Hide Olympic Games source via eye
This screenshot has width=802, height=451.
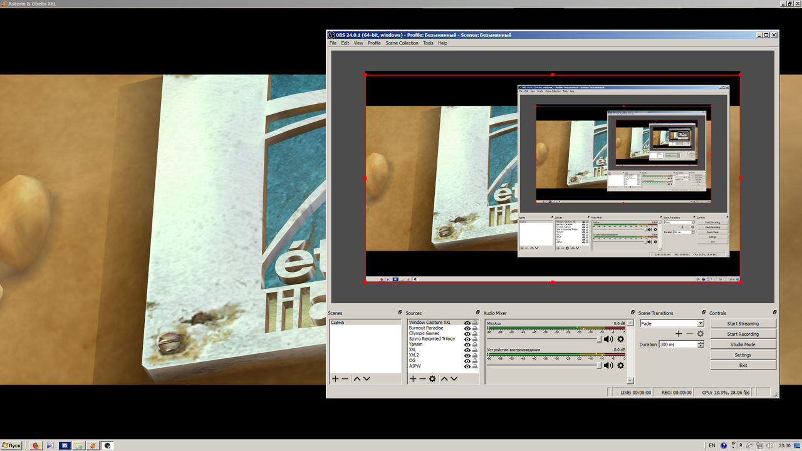point(467,334)
